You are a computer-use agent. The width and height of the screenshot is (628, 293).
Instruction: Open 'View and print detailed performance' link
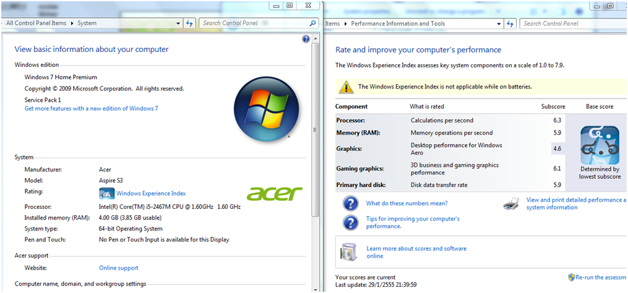tap(576, 203)
